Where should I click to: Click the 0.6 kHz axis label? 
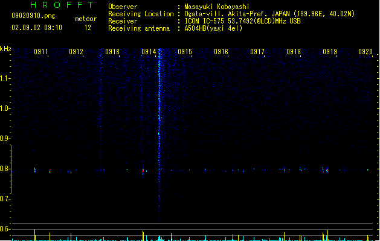(x=5, y=229)
